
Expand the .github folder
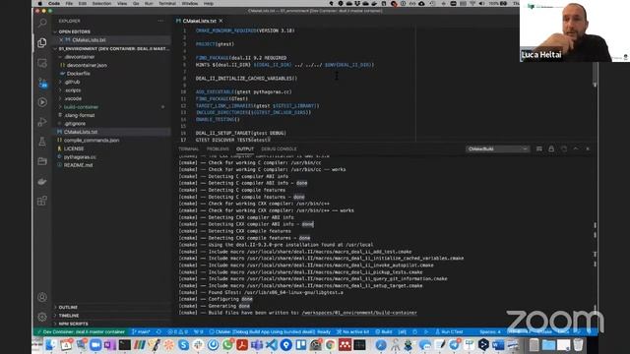tap(72, 82)
